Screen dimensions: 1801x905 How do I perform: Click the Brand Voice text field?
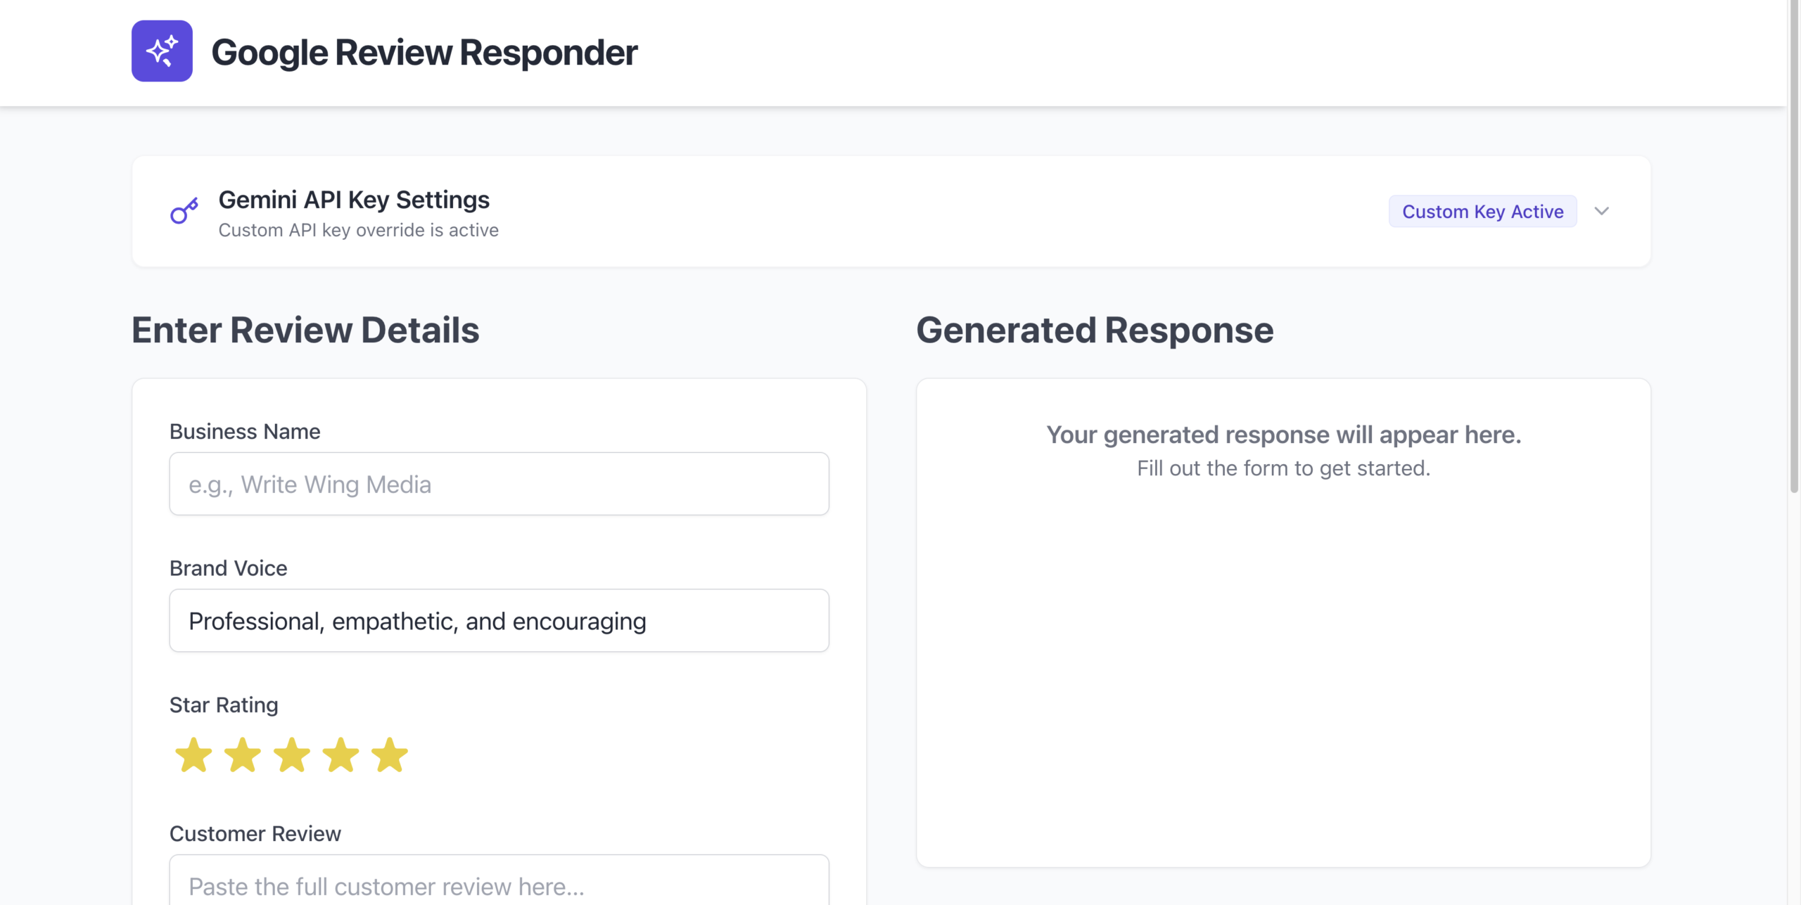(499, 620)
